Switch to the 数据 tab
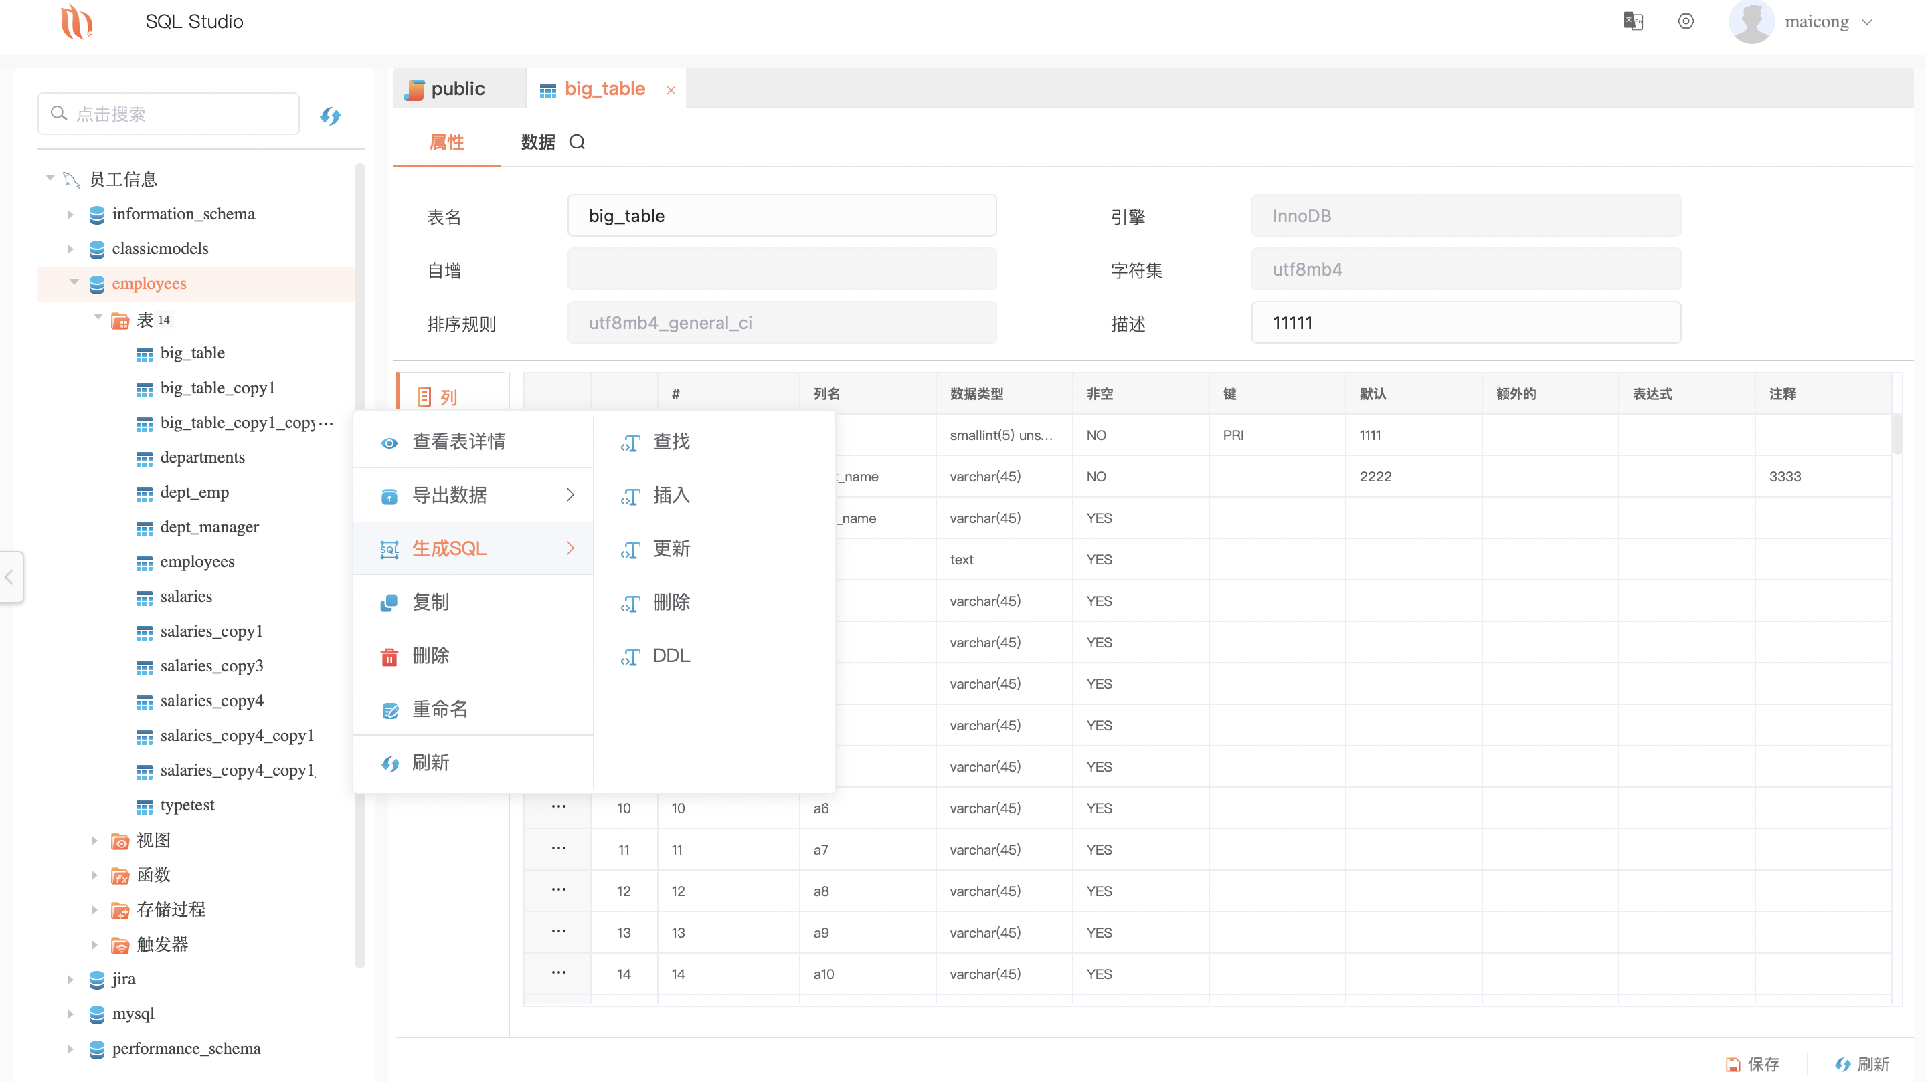Image resolution: width=1926 pixels, height=1082 pixels. [x=537, y=142]
